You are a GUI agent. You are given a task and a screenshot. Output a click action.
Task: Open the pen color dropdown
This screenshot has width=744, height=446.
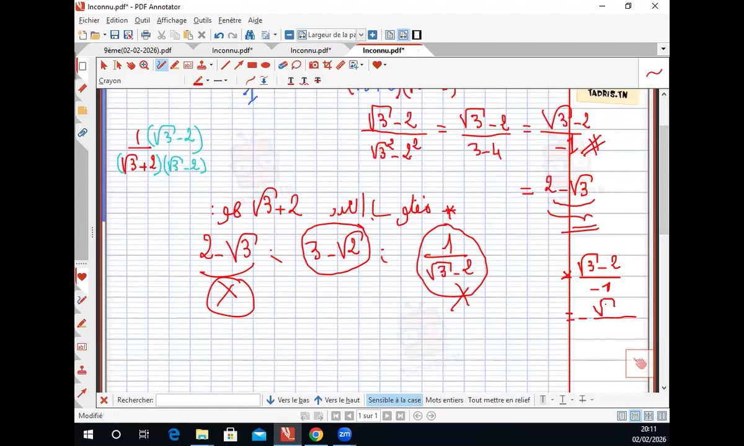(207, 81)
